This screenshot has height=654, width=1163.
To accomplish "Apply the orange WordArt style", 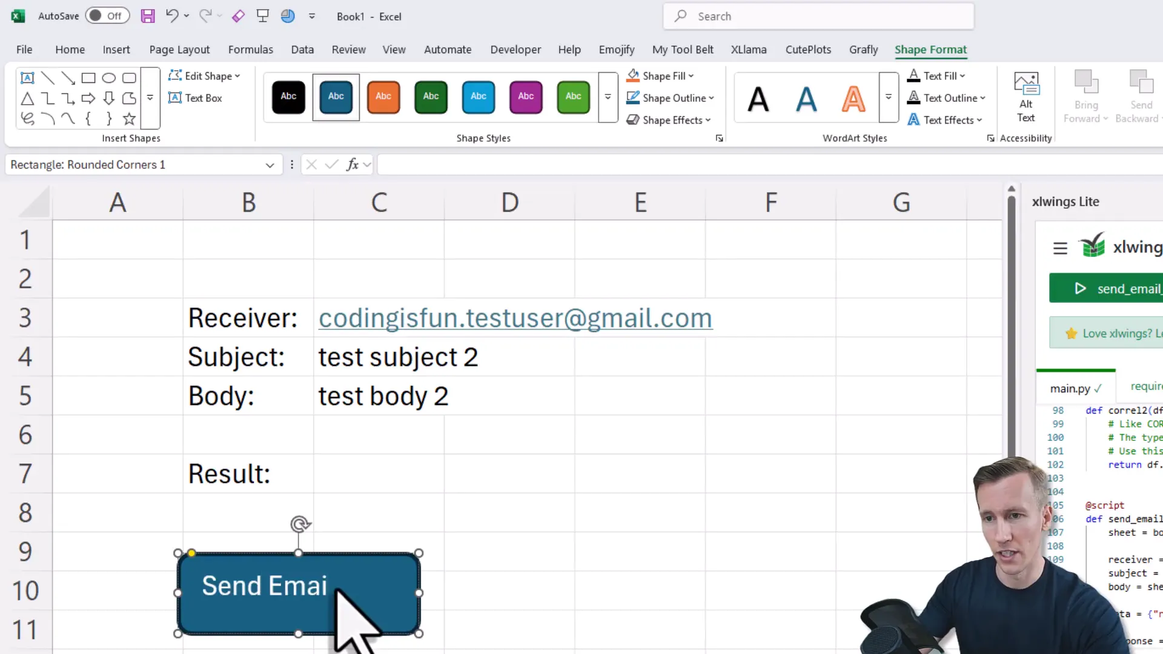I will [853, 97].
